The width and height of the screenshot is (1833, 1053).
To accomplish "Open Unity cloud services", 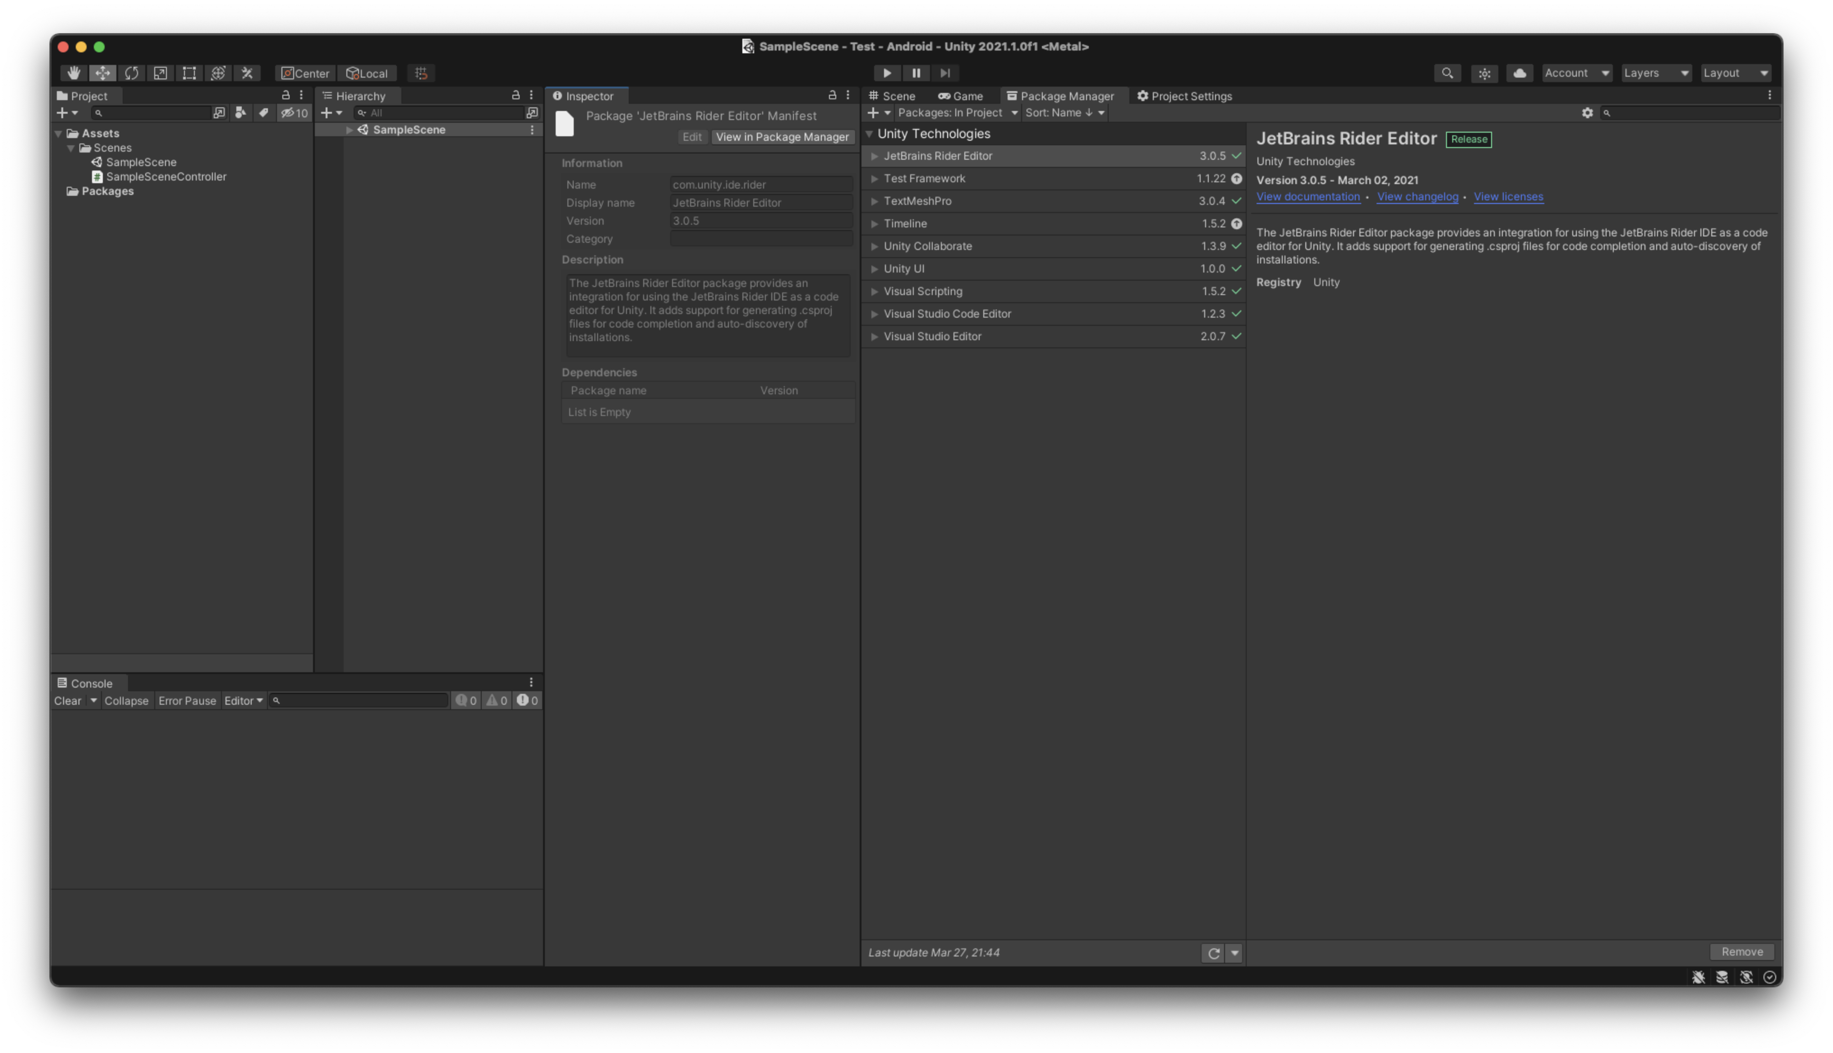I will tap(1520, 72).
